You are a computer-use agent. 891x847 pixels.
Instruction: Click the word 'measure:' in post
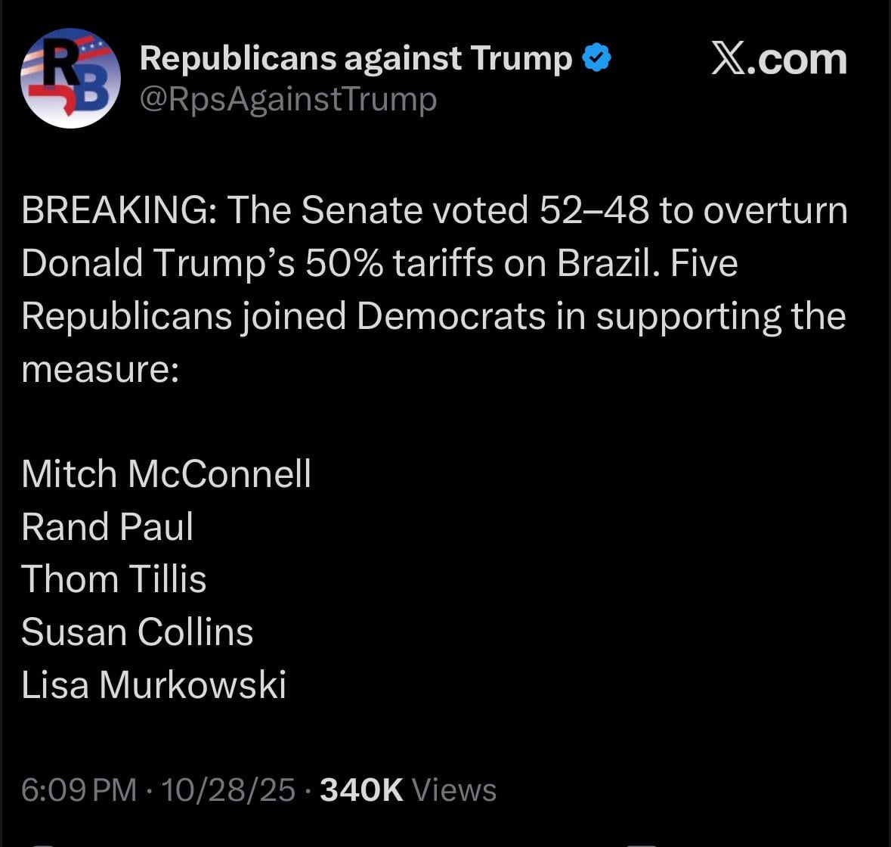[100, 369]
